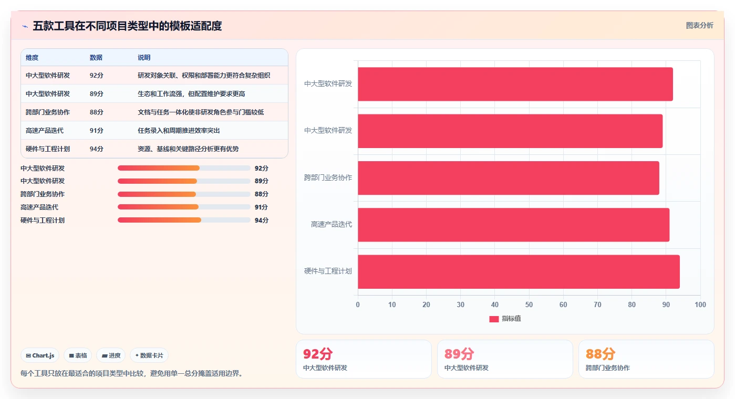Click the chart bar for 跨部门业务协作
The width and height of the screenshot is (735, 399).
509,178
